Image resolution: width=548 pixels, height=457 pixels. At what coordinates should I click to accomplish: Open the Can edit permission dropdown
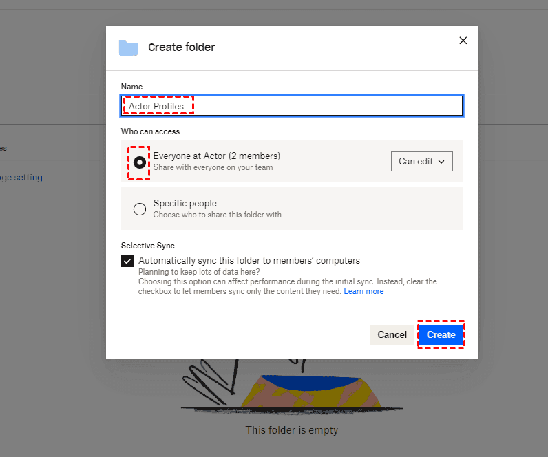(421, 162)
